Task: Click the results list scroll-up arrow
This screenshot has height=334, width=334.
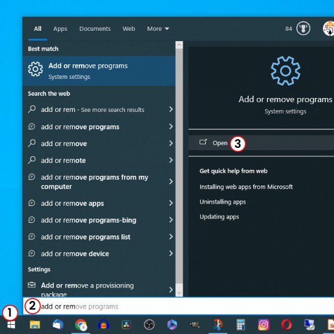Action: coord(179,45)
